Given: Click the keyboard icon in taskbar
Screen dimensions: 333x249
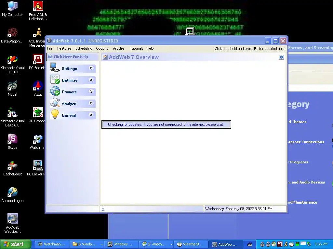Looking at the screenshot, I should tap(250, 244).
